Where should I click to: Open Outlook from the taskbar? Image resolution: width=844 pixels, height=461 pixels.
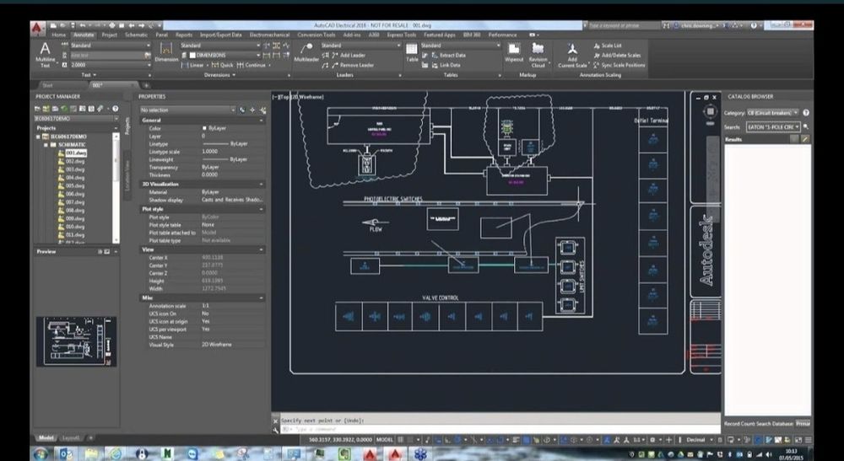tap(65, 454)
